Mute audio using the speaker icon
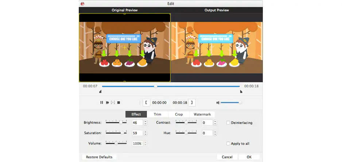Image resolution: width=342 pixels, height=162 pixels. [x=218, y=103]
